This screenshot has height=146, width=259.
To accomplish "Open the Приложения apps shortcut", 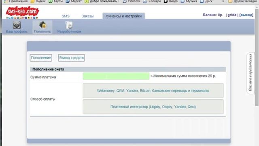I will 16,1.
